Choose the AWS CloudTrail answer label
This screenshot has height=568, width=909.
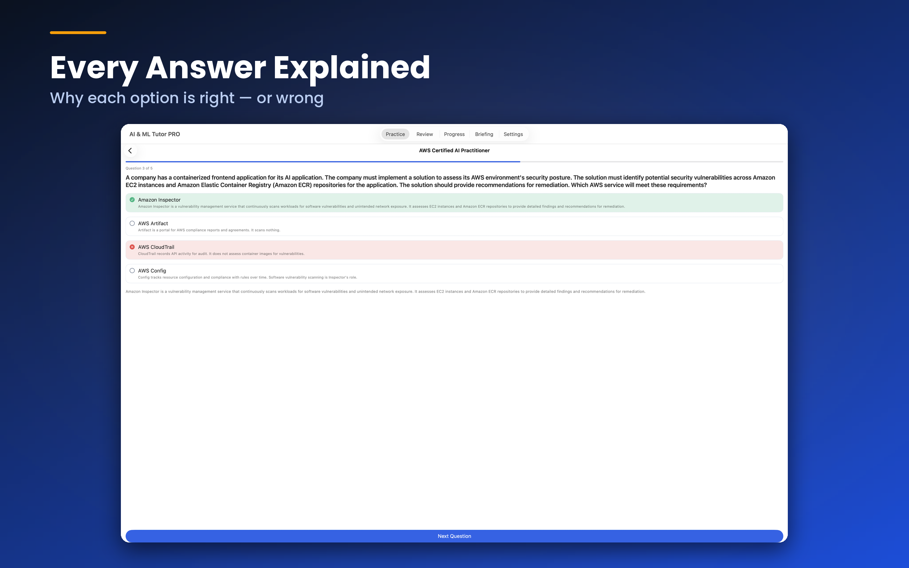point(156,247)
